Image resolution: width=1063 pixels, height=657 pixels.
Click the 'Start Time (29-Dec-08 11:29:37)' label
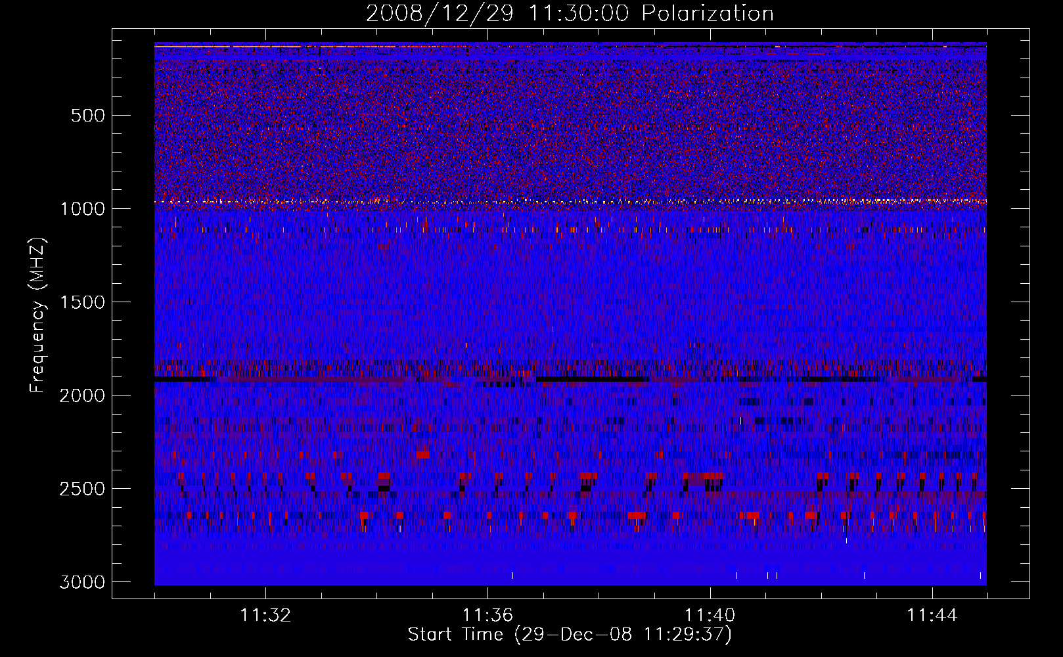coord(570,635)
